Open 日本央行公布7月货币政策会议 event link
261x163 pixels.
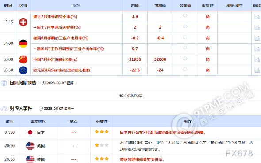point(163,133)
